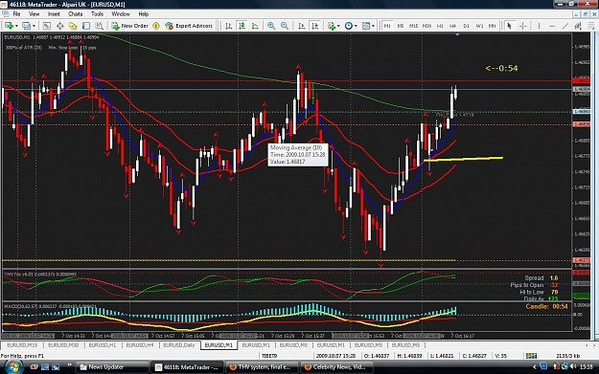Screen dimensions: 599x374
Task: Switch to the EURUSD,Daily chart tab
Action: [179, 345]
